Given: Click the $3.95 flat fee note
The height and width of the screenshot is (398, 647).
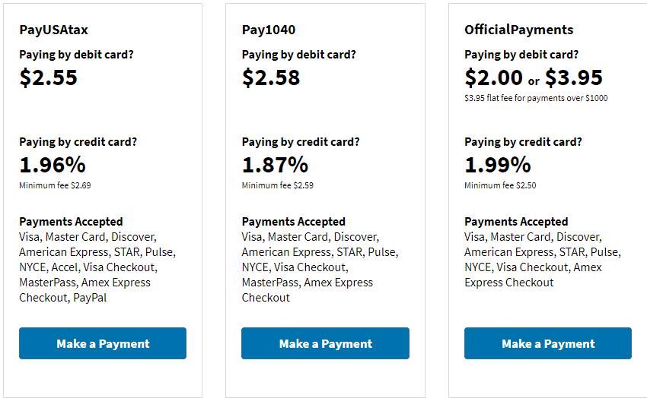Looking at the screenshot, I should point(536,98).
